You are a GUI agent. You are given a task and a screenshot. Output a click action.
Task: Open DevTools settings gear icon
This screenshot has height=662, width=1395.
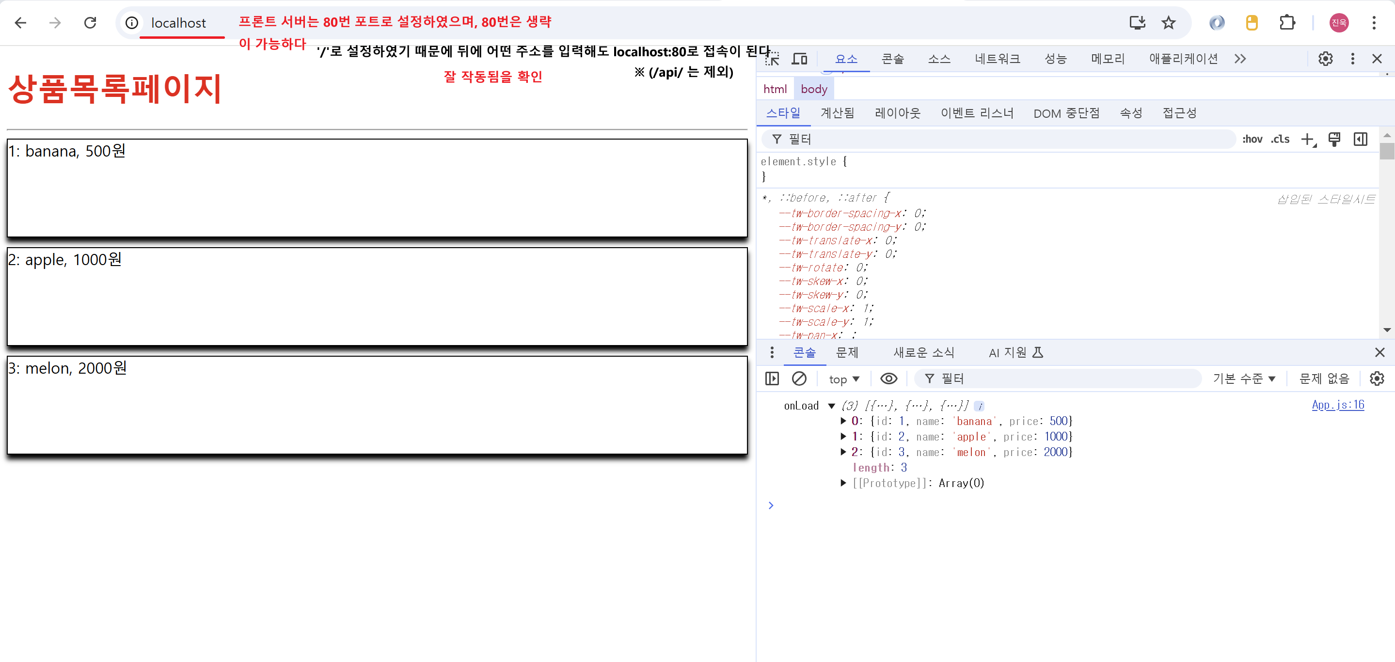[1325, 59]
